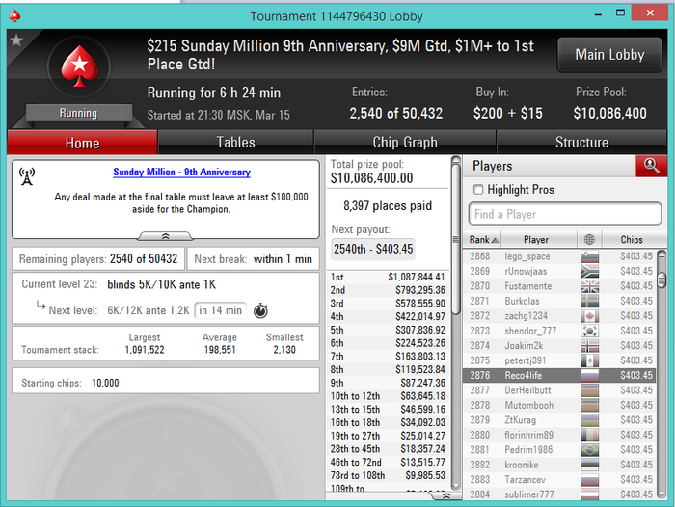
Task: Click the players list scrollbar thumb
Action: click(x=661, y=280)
